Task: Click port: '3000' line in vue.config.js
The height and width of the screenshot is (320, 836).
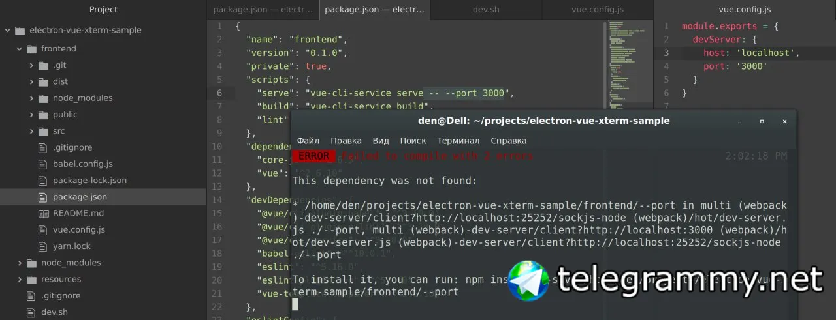Action: pos(735,66)
